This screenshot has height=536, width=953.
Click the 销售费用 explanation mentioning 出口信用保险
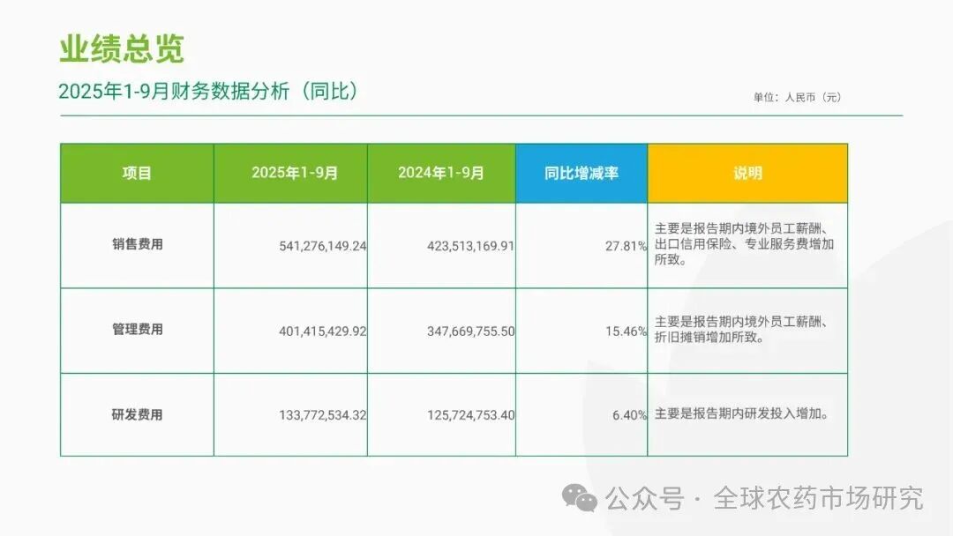[x=744, y=244]
